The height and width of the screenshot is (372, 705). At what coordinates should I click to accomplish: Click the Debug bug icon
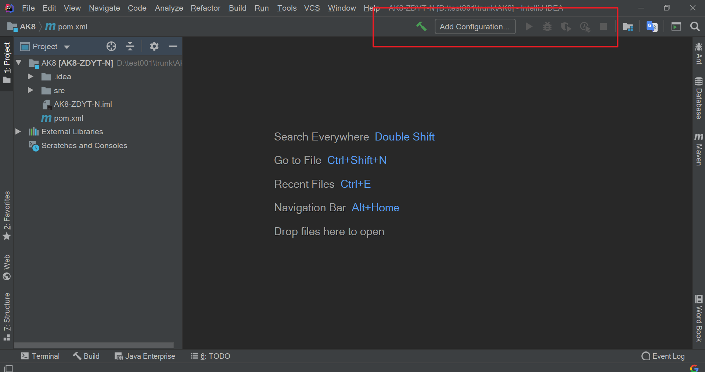click(x=547, y=26)
